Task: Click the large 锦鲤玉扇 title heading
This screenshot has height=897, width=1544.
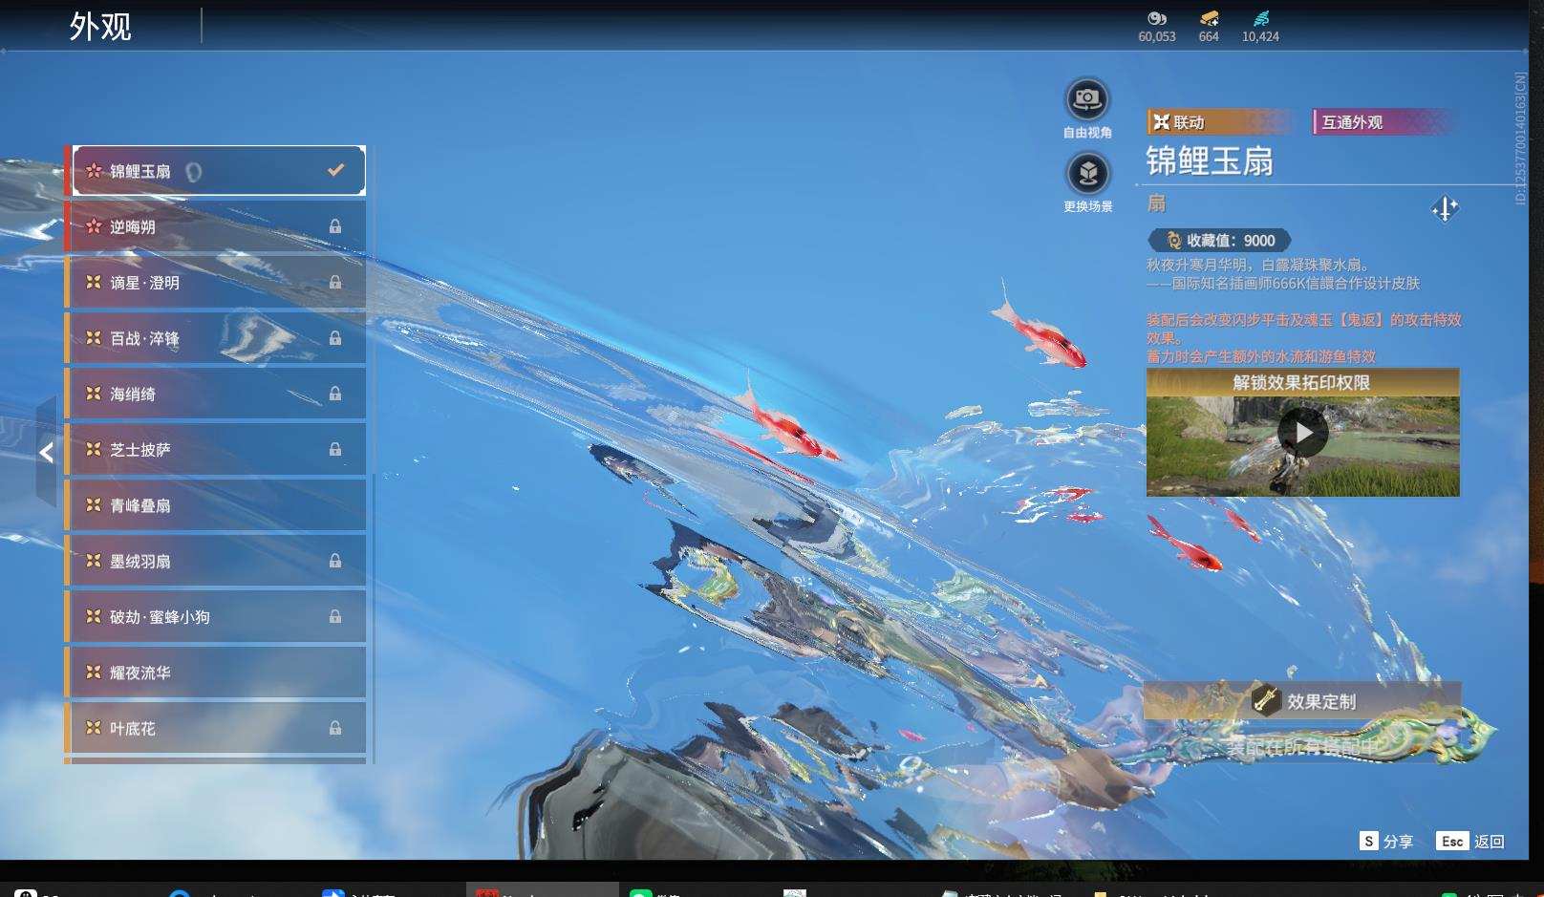Action: click(1210, 161)
